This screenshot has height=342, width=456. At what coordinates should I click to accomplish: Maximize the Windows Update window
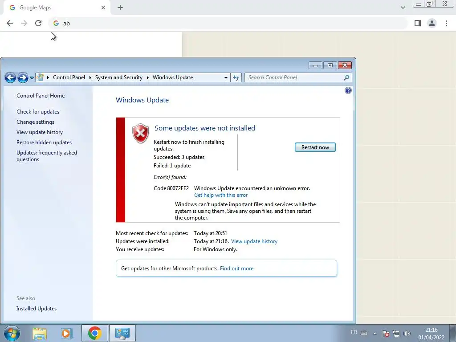click(x=330, y=65)
